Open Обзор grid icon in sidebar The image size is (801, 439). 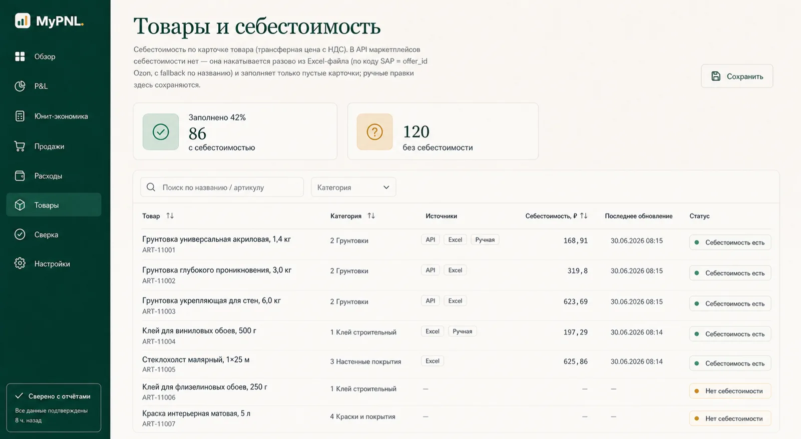click(x=20, y=56)
